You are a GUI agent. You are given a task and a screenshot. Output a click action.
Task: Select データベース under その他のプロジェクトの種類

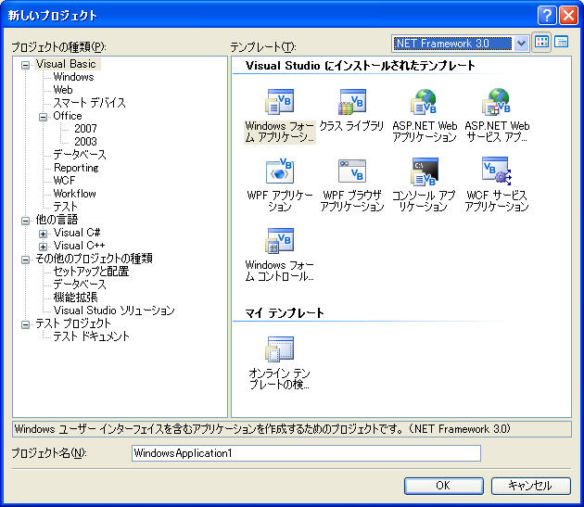[80, 285]
